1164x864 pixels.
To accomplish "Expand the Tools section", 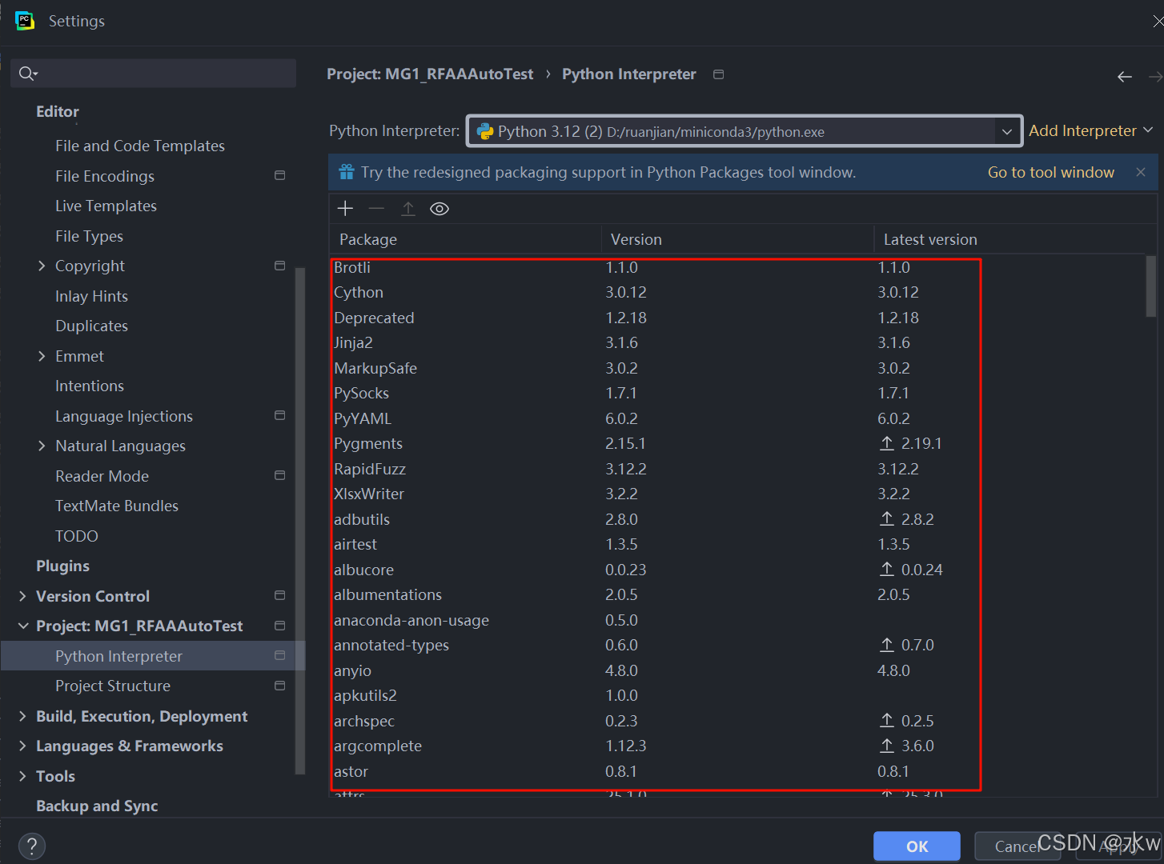I will coord(22,776).
